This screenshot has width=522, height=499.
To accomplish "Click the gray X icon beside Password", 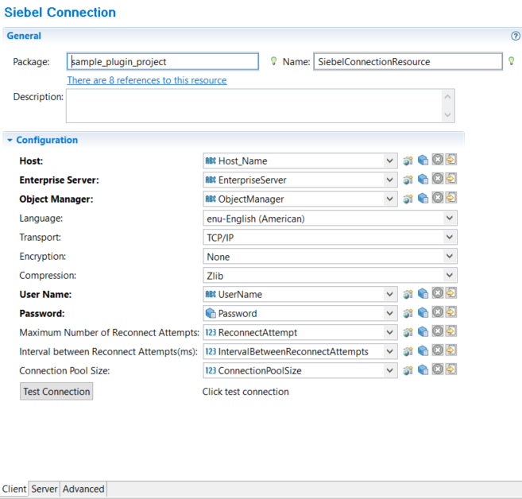I will 438,312.
